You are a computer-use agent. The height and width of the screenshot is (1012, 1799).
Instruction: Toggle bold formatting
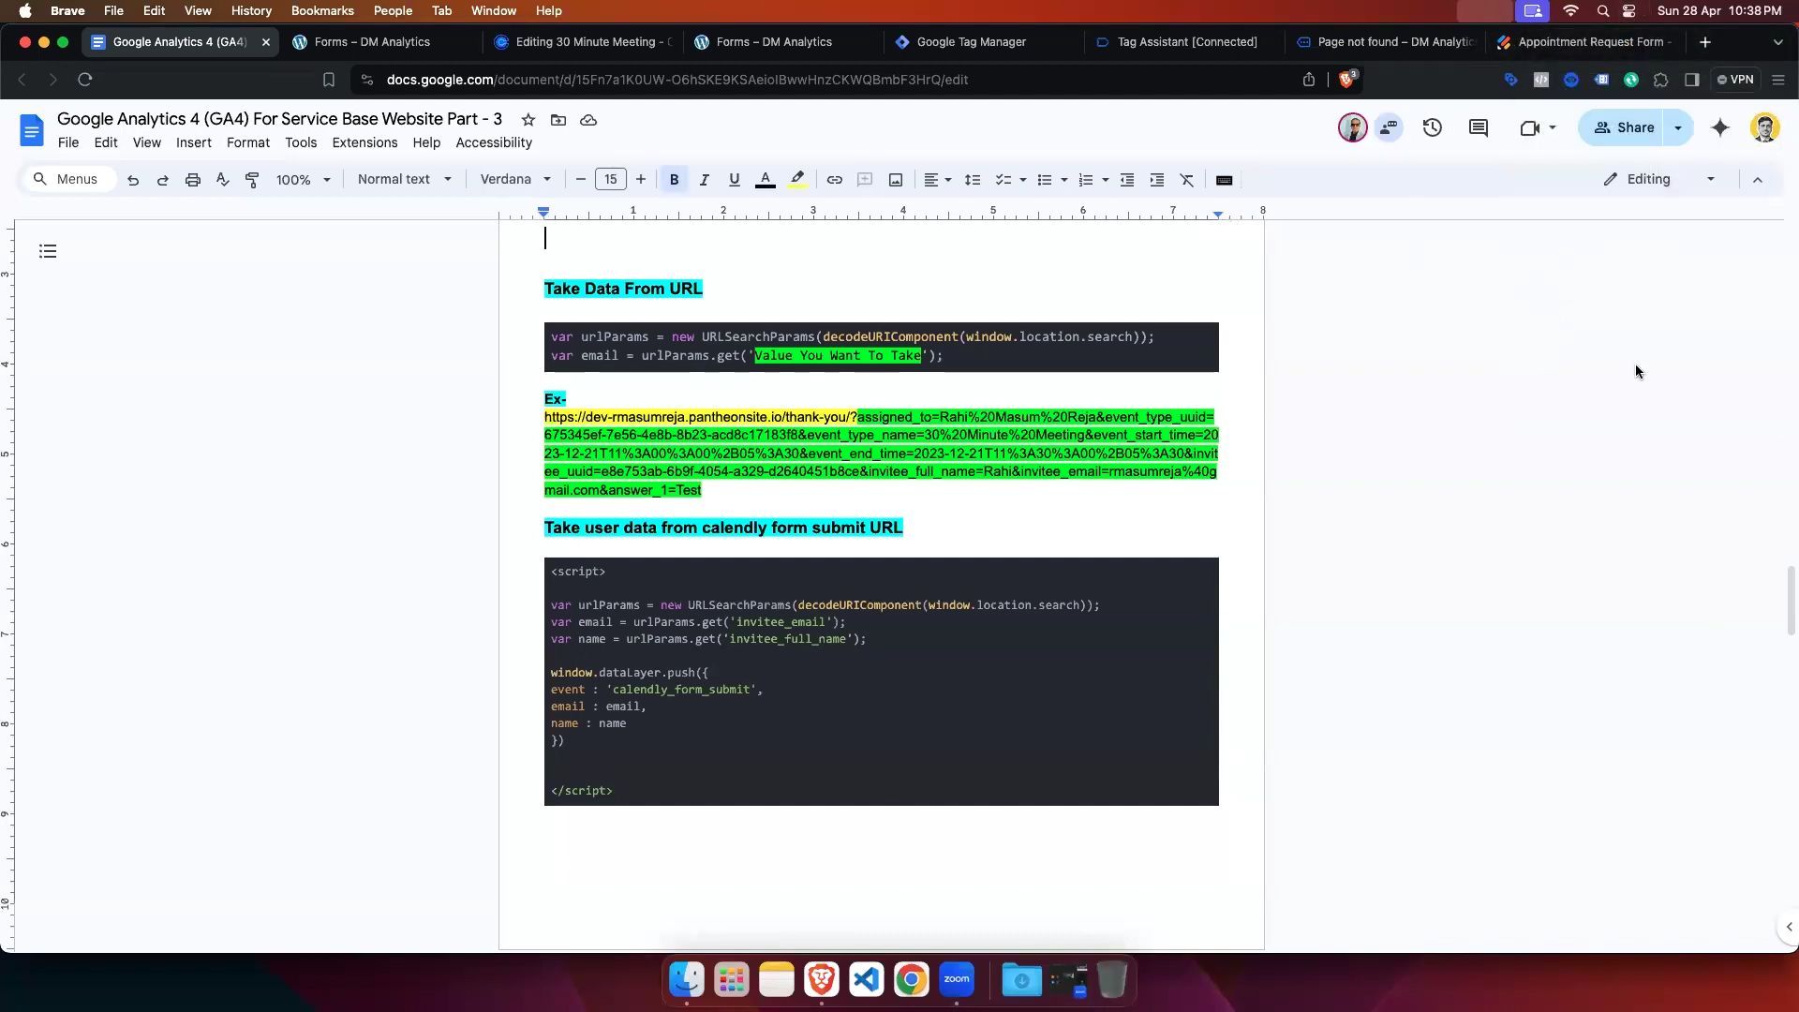pyautogui.click(x=674, y=180)
